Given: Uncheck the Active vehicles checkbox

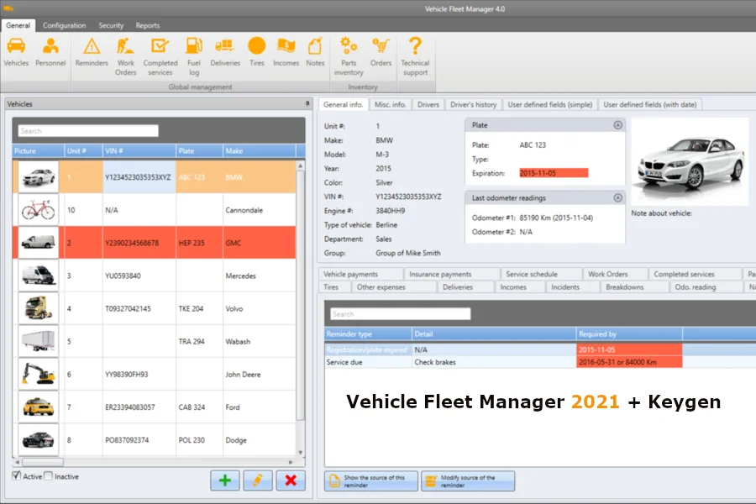Looking at the screenshot, I should [17, 476].
